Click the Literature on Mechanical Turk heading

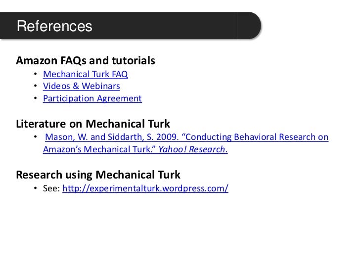click(x=93, y=124)
